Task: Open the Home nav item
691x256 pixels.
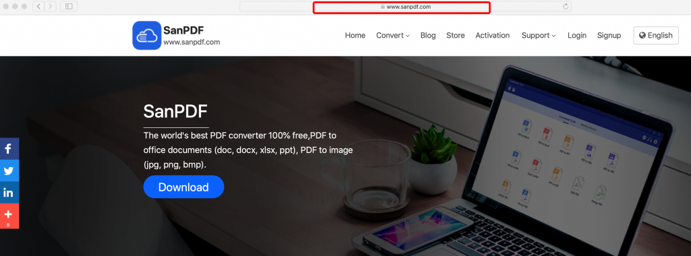Action: 355,36
